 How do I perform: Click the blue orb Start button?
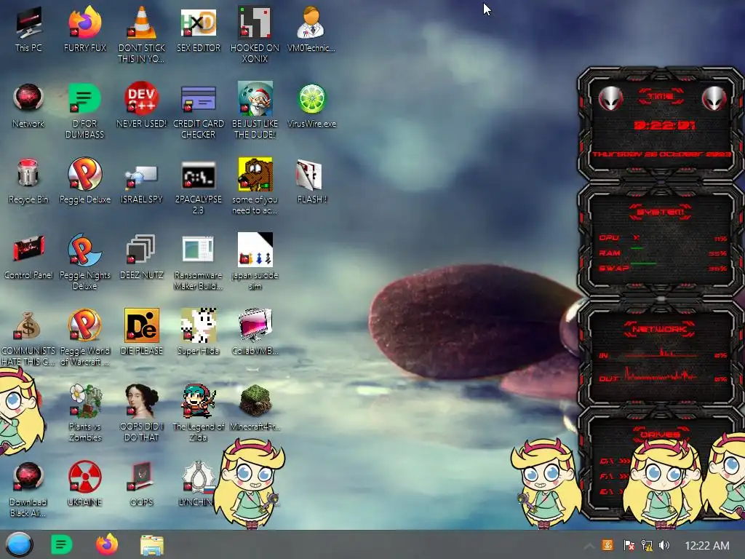pyautogui.click(x=19, y=544)
